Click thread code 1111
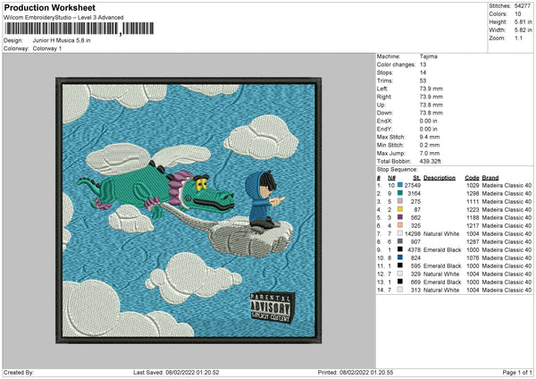This screenshot has height=379, width=536. coord(473,201)
